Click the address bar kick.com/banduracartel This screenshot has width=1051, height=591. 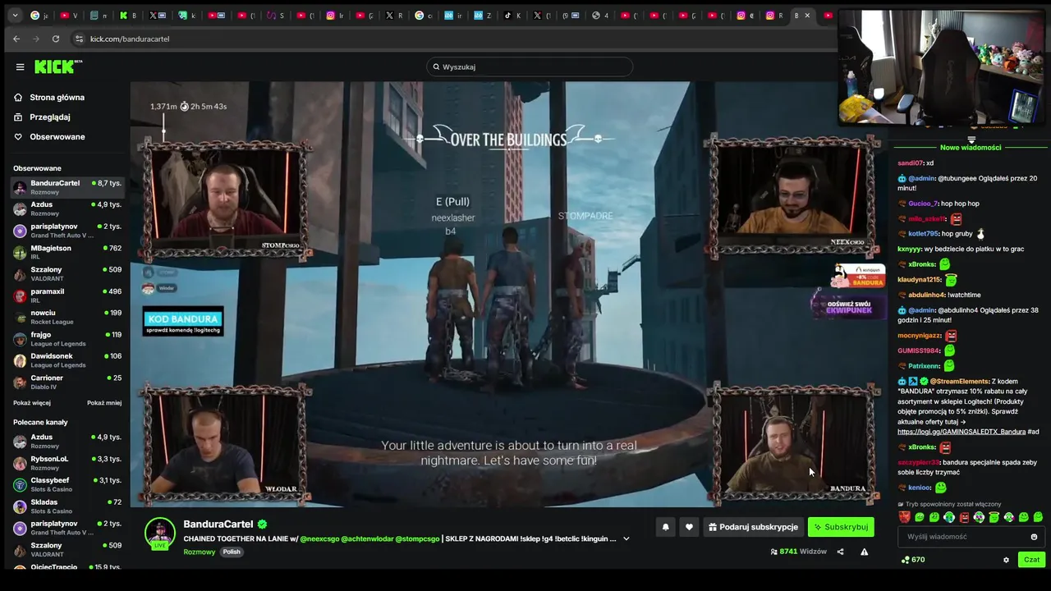(129, 39)
